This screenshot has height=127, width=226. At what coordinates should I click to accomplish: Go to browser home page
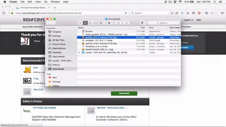click(x=188, y=13)
